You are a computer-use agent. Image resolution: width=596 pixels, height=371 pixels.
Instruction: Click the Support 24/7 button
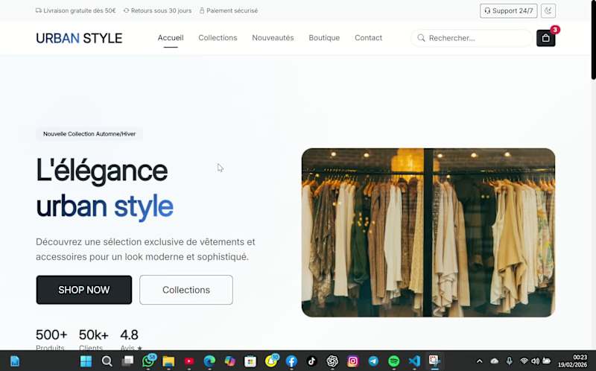(508, 10)
